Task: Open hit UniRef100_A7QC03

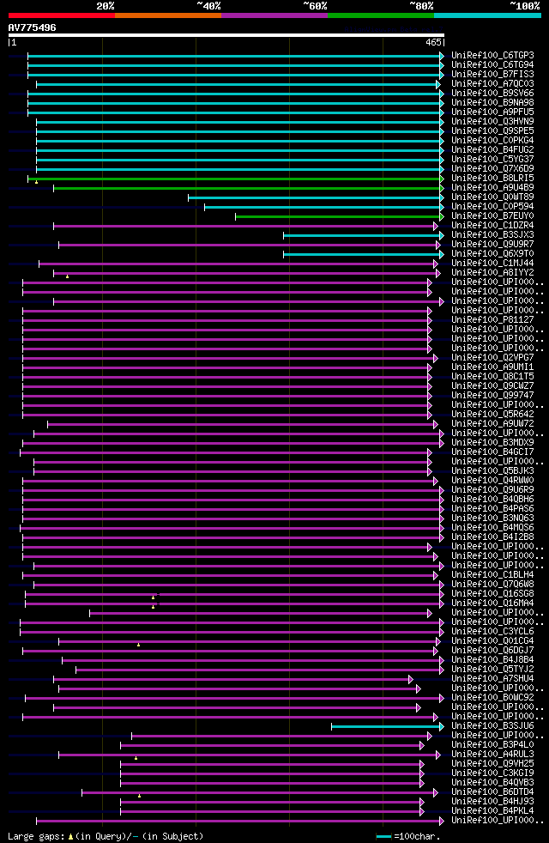Action: click(492, 84)
